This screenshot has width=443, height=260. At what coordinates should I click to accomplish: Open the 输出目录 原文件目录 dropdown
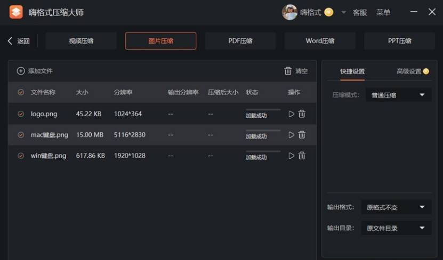(x=396, y=228)
